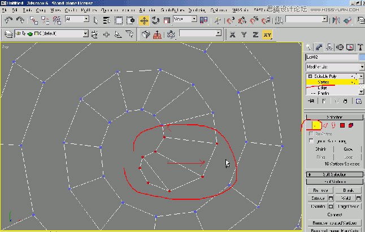This screenshot has height=232, width=365.
Task: Open the Selection Filter 'All' dropdown
Action: coord(77,19)
